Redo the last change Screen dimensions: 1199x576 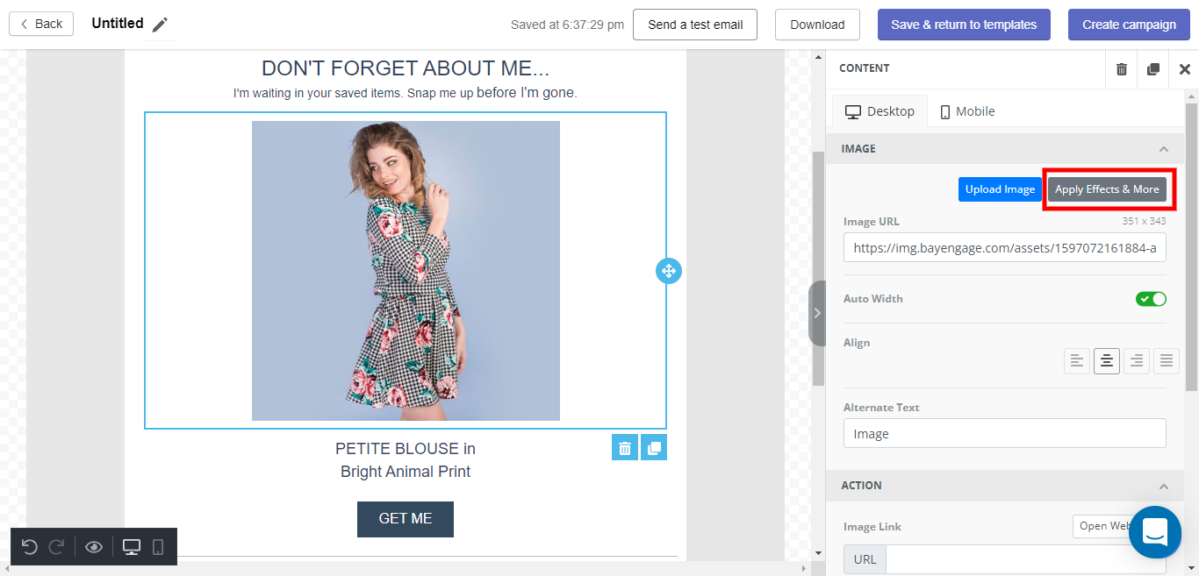point(56,547)
